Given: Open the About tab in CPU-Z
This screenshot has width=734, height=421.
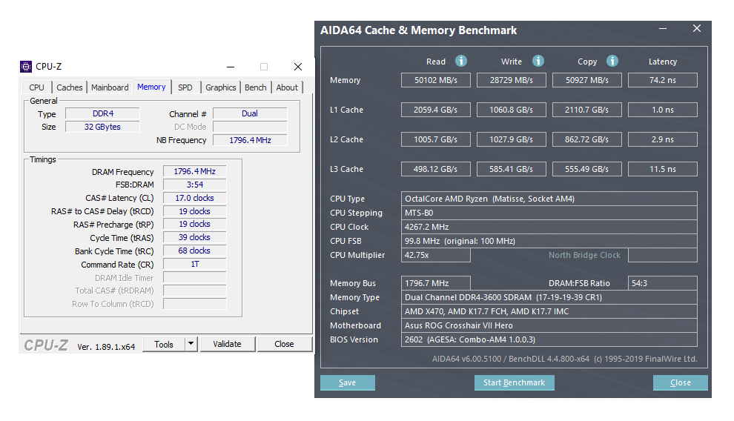Looking at the screenshot, I should 287,87.
